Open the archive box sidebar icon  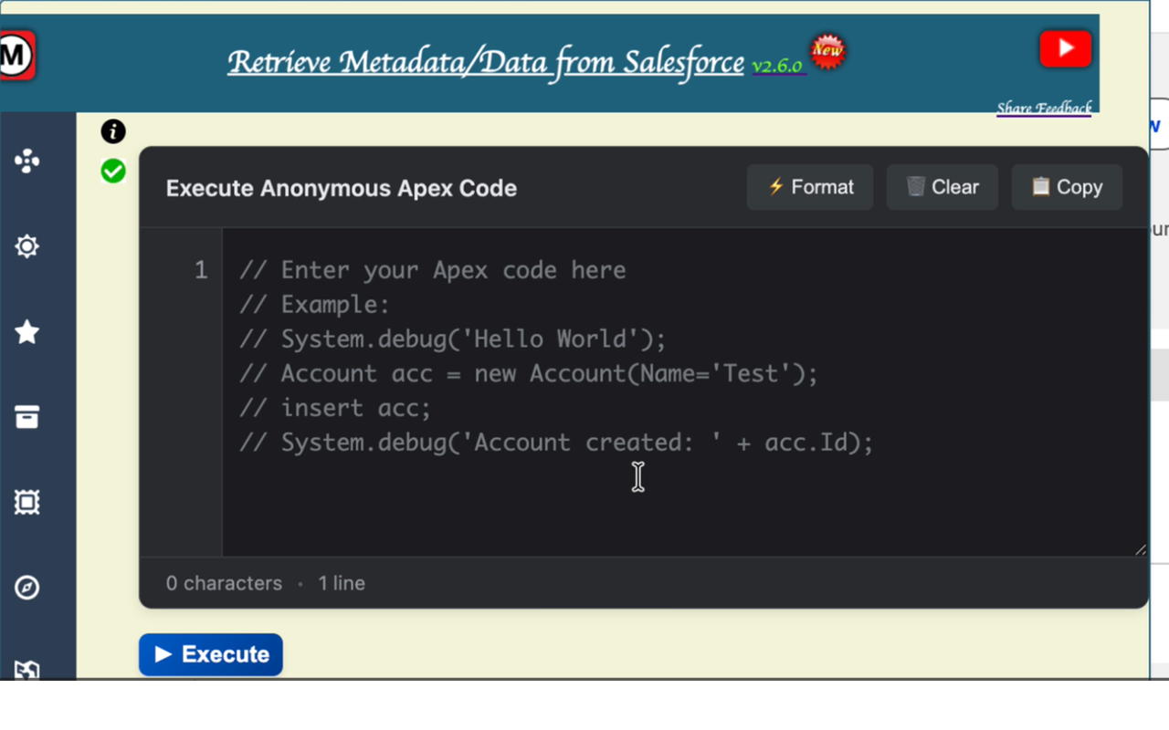(x=27, y=417)
